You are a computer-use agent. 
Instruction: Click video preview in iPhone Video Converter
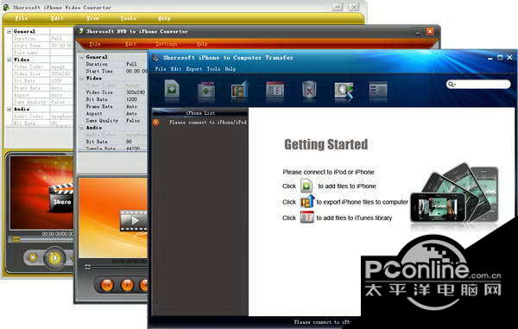pos(41,193)
